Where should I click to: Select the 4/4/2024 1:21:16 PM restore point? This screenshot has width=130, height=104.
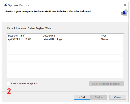click(x=19, y=39)
